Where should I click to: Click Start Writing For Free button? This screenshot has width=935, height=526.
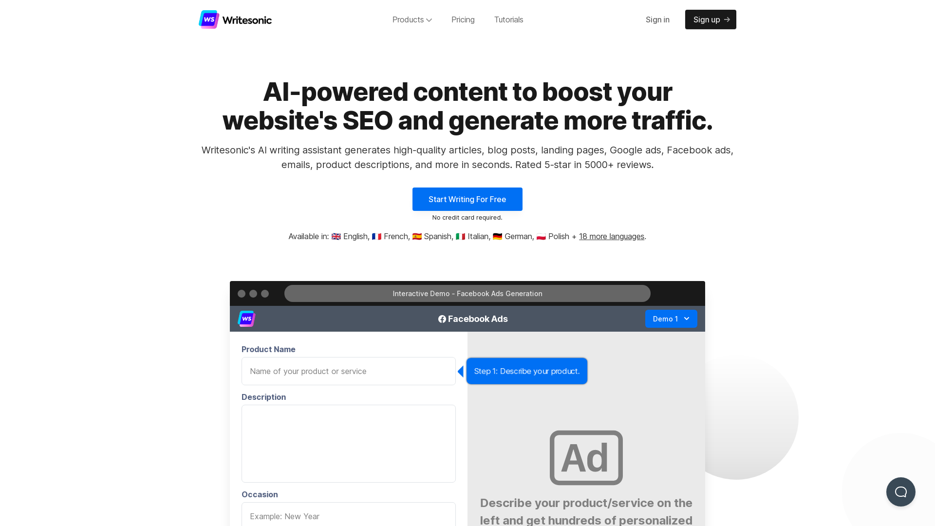pyautogui.click(x=467, y=199)
